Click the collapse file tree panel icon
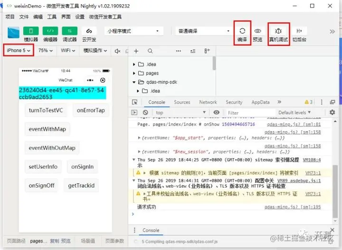The width and height of the screenshot is (342, 250). [207, 51]
